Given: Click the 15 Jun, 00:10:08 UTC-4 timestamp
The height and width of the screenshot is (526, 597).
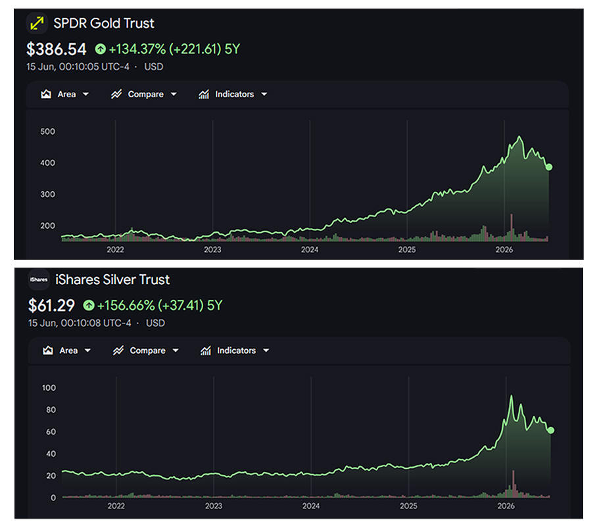Looking at the screenshot, I should [x=80, y=323].
